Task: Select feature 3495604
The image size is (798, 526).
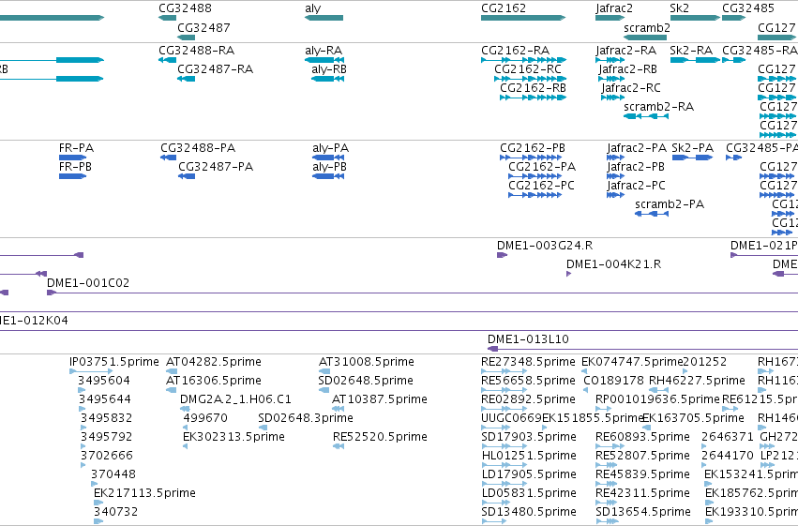Action: 82,391
